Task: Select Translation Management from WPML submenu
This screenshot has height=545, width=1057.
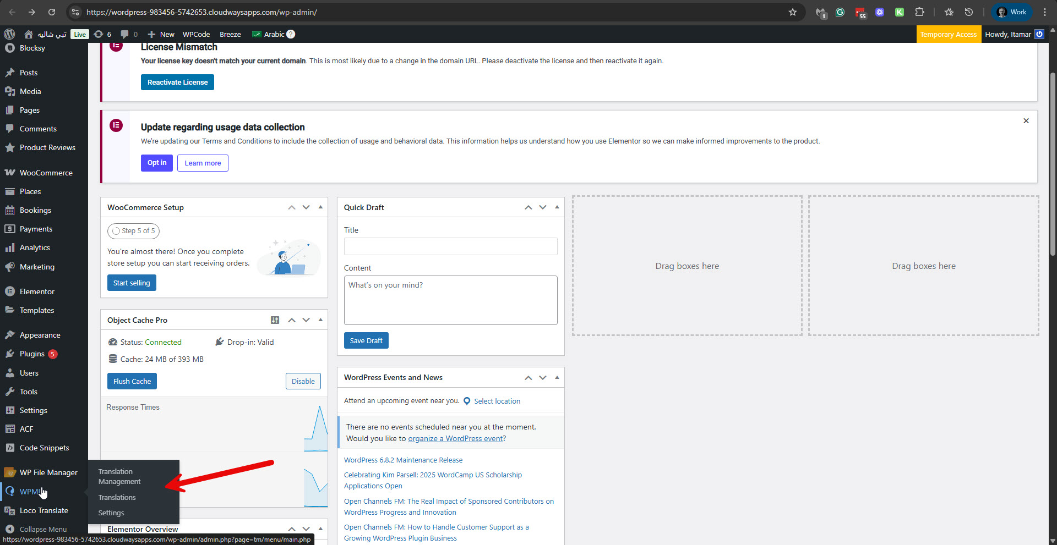Action: pyautogui.click(x=119, y=477)
